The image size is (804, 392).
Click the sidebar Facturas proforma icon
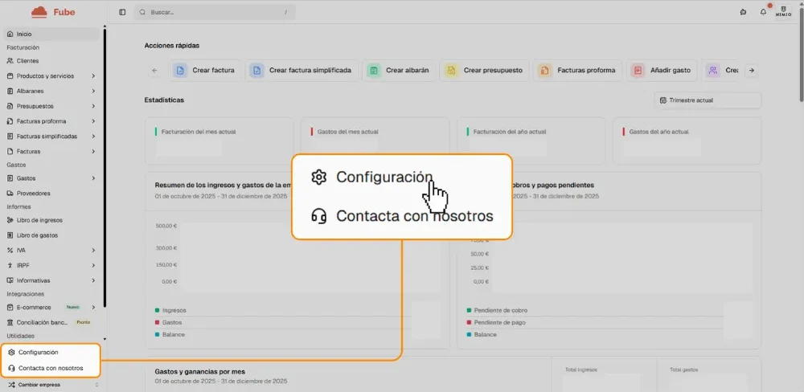pyautogui.click(x=10, y=121)
